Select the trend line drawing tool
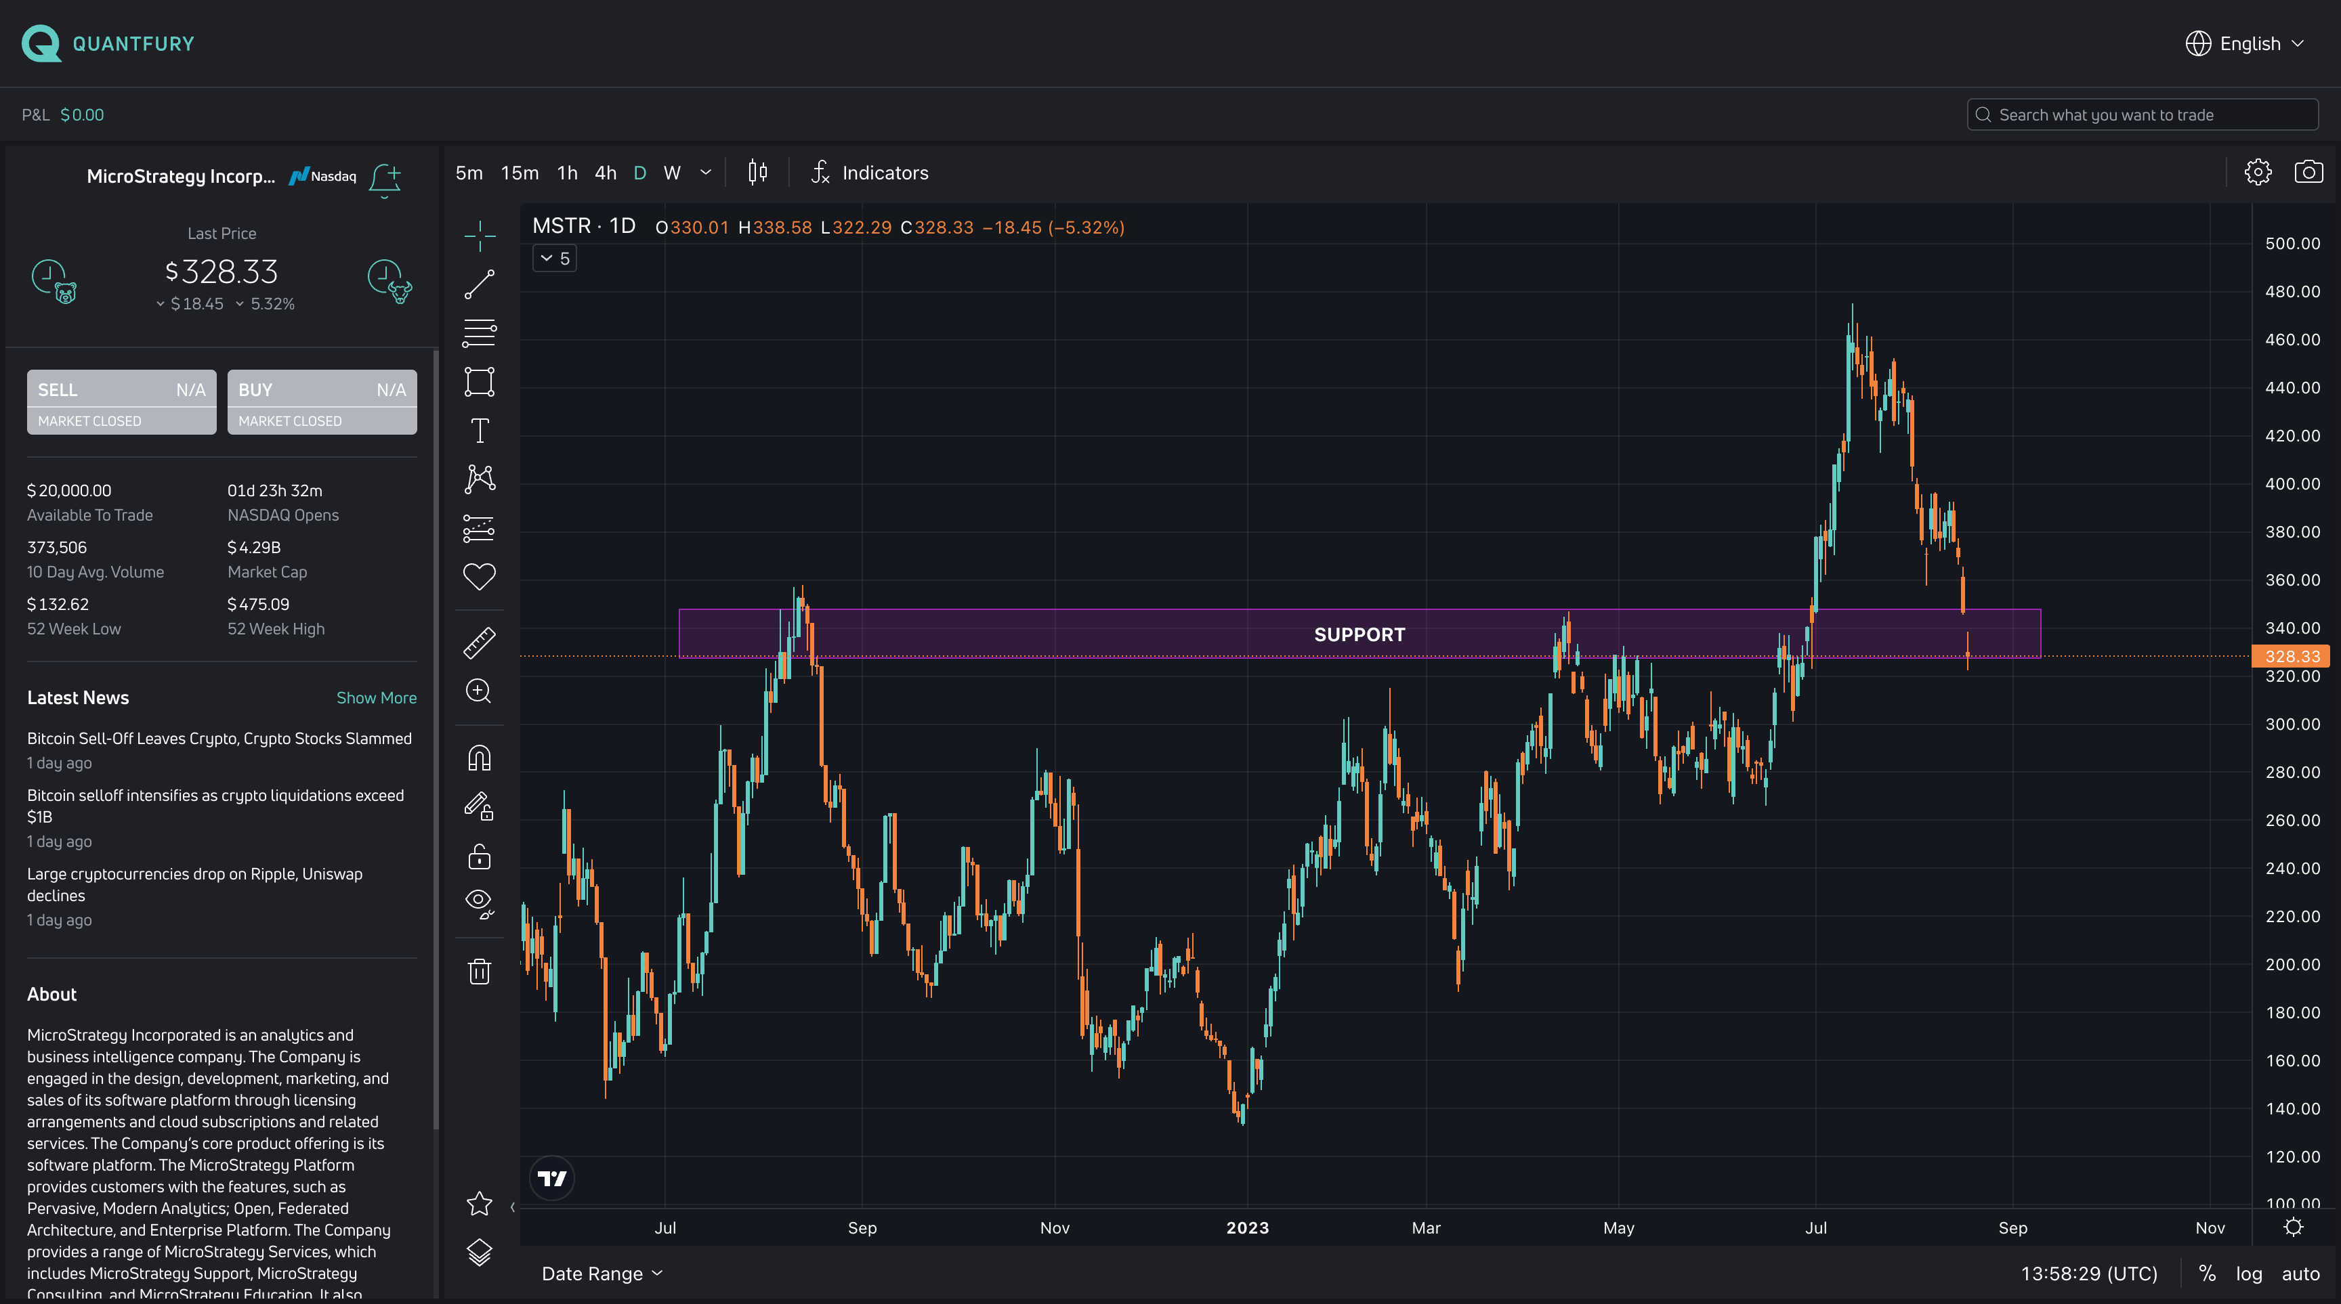Viewport: 2341px width, 1304px height. 479,284
